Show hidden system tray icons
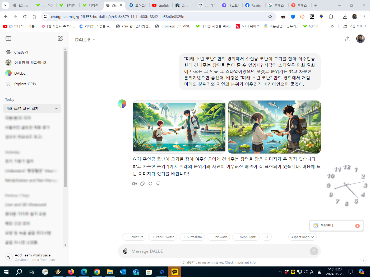Image resolution: width=370 pixels, height=277 pixels. click(280, 272)
